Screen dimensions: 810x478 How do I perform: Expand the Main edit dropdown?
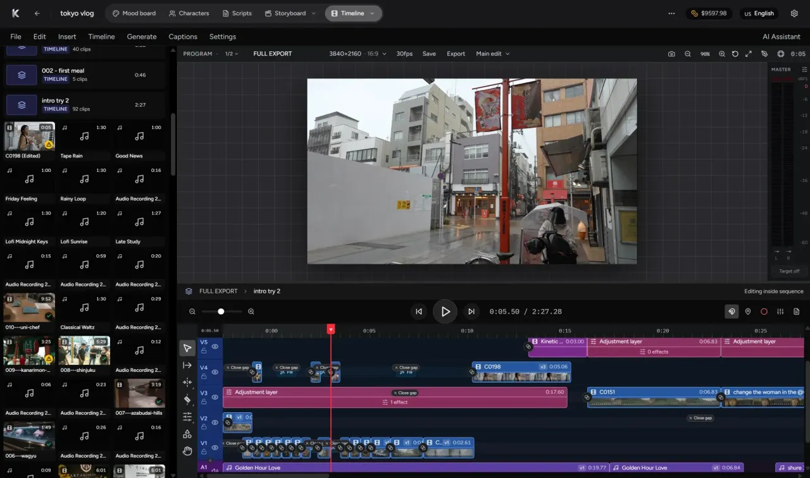pyautogui.click(x=493, y=54)
